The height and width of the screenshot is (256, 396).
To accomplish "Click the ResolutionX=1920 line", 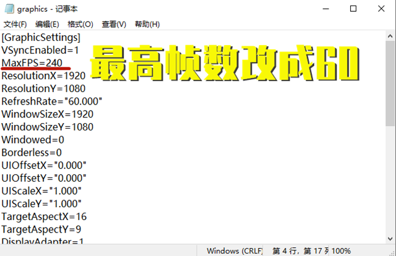I will (x=43, y=75).
